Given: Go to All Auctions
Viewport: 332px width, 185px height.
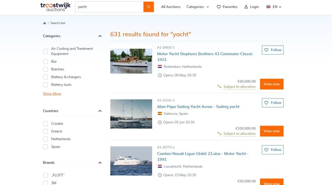Looking at the screenshot, I should pos(171,7).
